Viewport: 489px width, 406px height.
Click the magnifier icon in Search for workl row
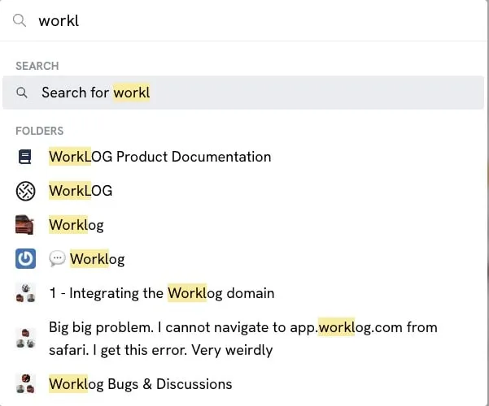(22, 93)
